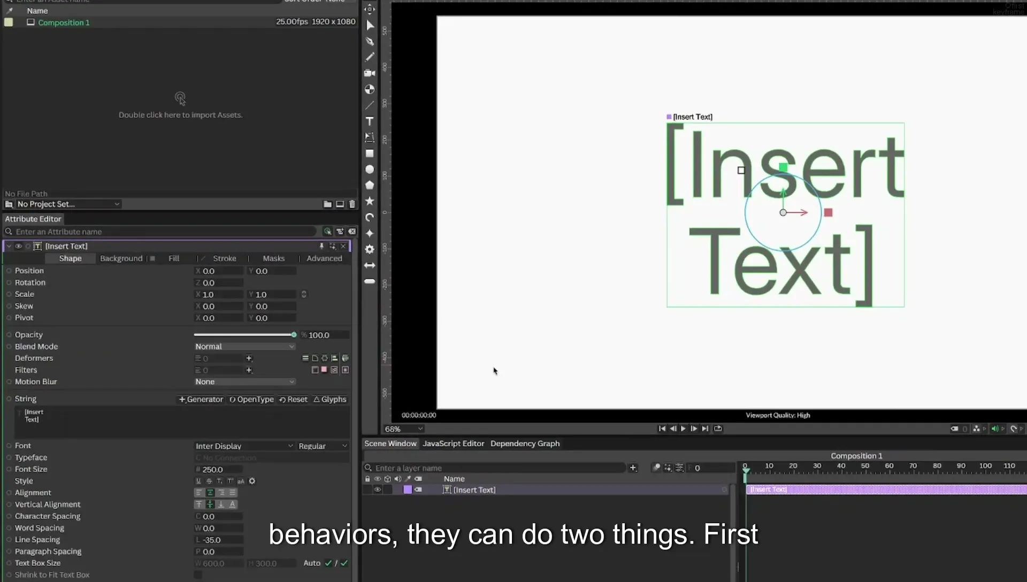The width and height of the screenshot is (1027, 582).
Task: Select the double Arrow shape tool
Action: pos(370,265)
